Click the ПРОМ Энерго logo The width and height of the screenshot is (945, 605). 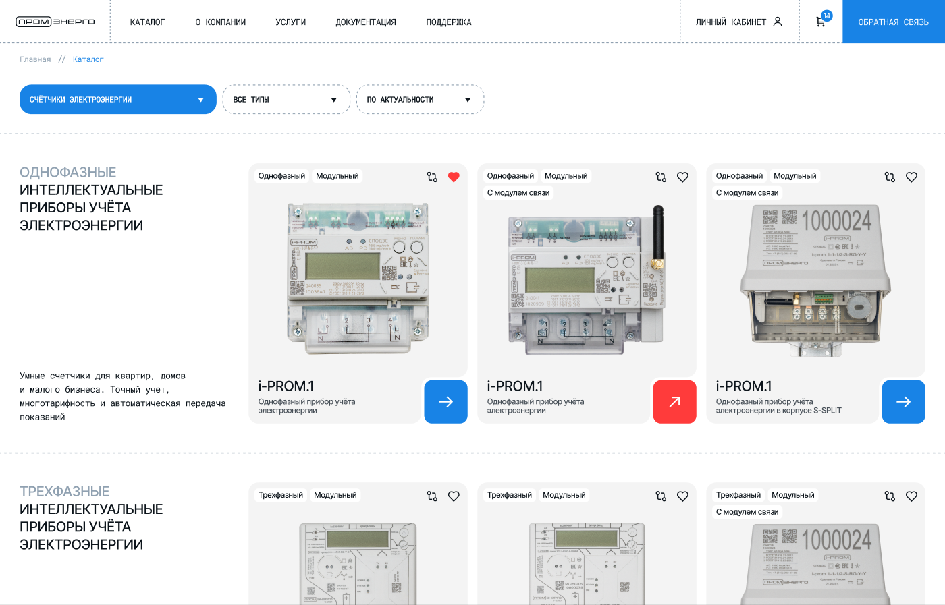(55, 22)
